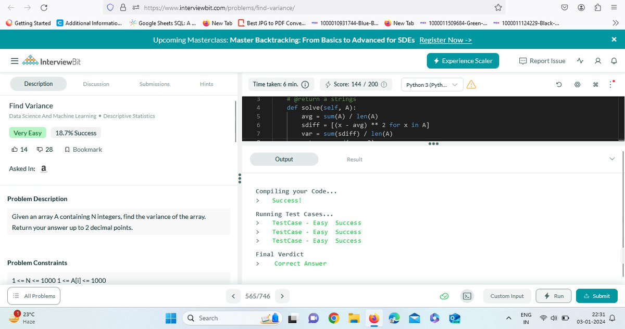
Task: Click the horizontal editor divider dots
Action: click(433, 144)
